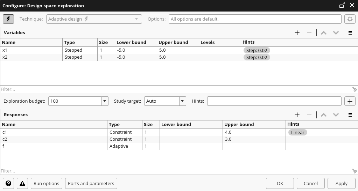Show warnings with the warning triangle icon

[x=22, y=183]
